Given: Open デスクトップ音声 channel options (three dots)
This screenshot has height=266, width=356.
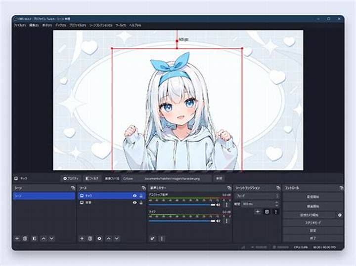Looking at the screenshot, I should (226, 205).
